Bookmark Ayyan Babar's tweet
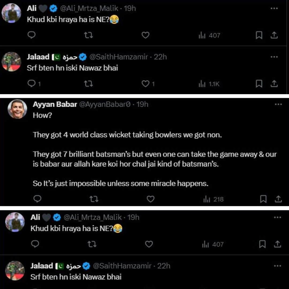 coord(263,199)
